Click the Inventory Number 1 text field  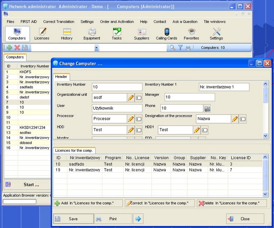pos(224,87)
